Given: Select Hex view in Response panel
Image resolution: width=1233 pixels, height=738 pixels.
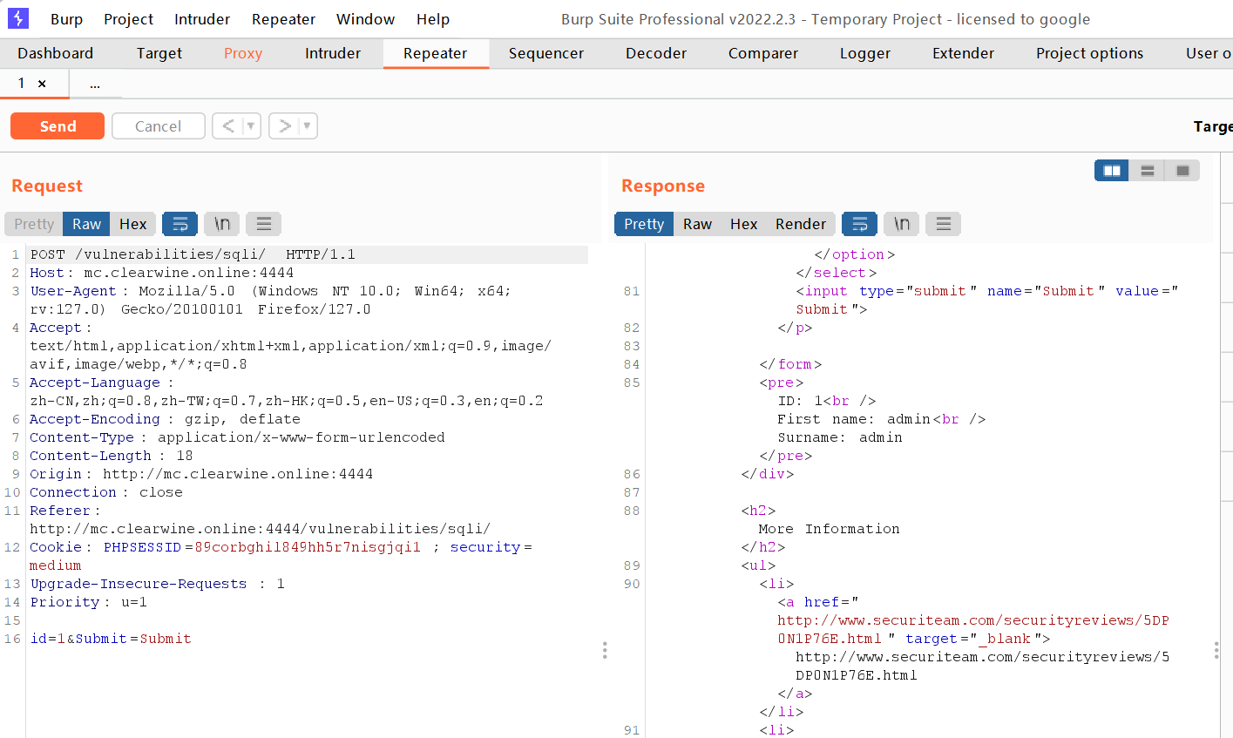Looking at the screenshot, I should [x=743, y=224].
